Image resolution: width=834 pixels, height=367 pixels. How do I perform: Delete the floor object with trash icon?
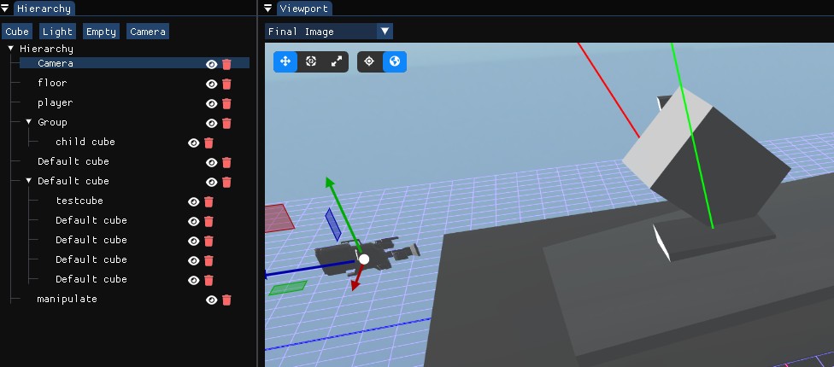tap(226, 84)
